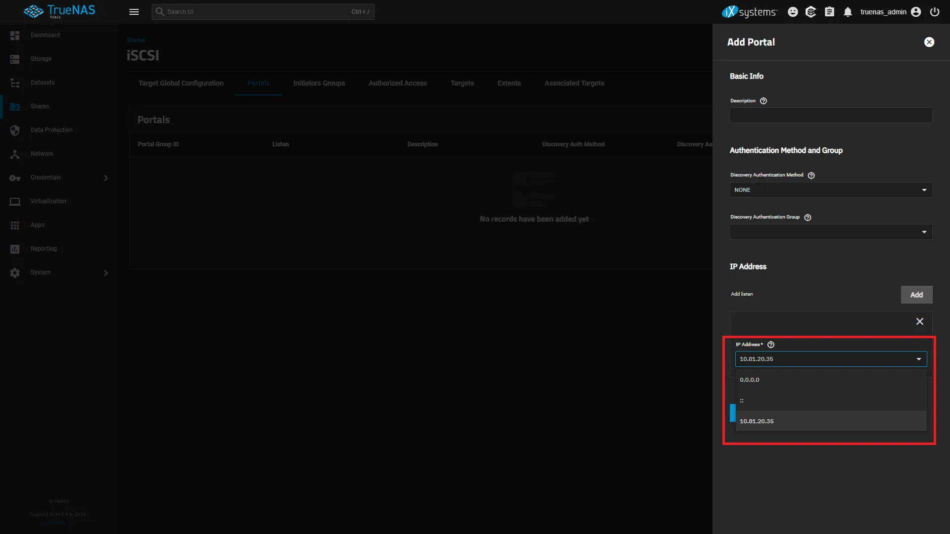Image resolution: width=950 pixels, height=534 pixels.
Task: Choose 10.81.20.35 from the IP list
Action: pyautogui.click(x=756, y=421)
